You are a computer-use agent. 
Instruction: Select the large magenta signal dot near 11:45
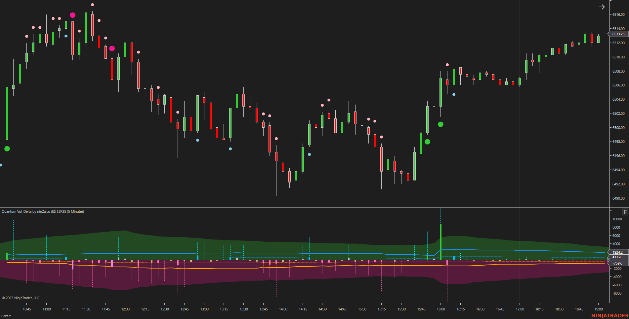(x=112, y=48)
